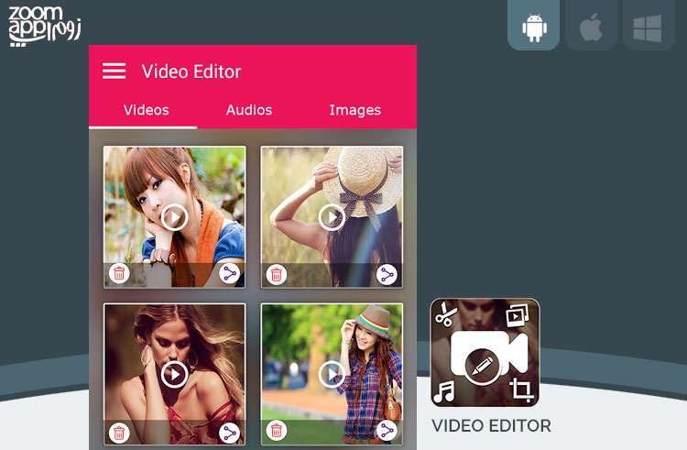Switch to the Images tab
Viewport: 687px width, 450px height.
[x=354, y=110]
